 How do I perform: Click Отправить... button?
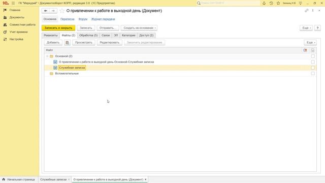(x=108, y=28)
